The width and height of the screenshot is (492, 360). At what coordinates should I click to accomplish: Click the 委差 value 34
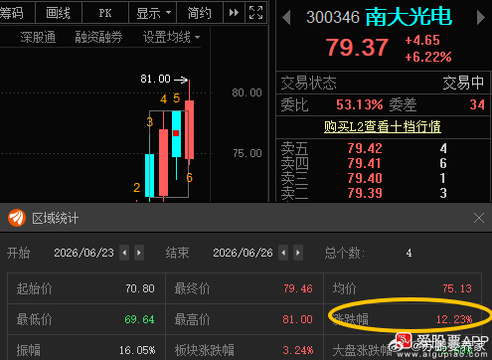(x=477, y=104)
